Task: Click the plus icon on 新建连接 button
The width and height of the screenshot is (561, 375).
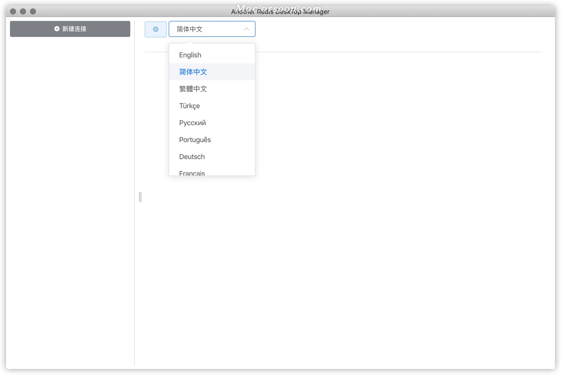Action: pos(56,29)
